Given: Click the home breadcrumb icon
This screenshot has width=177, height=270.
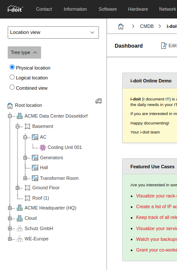Looking at the screenshot, I should (121, 27).
